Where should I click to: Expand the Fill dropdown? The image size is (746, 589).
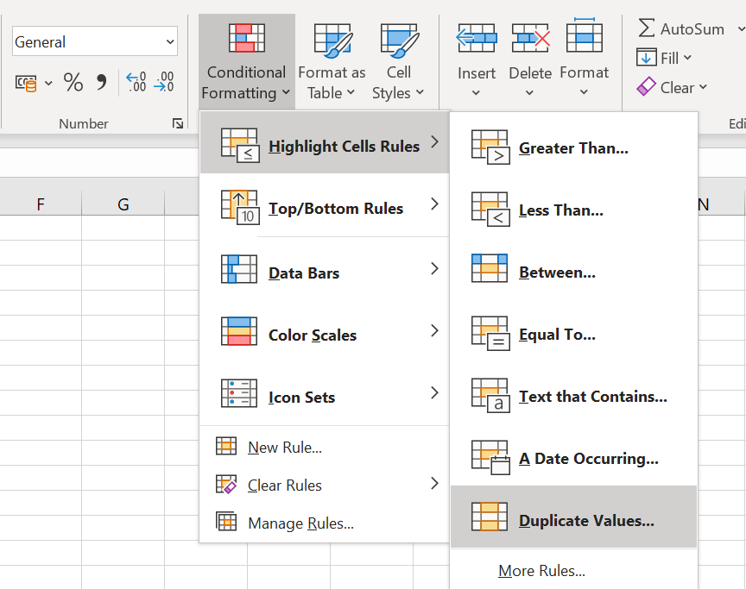[664, 58]
